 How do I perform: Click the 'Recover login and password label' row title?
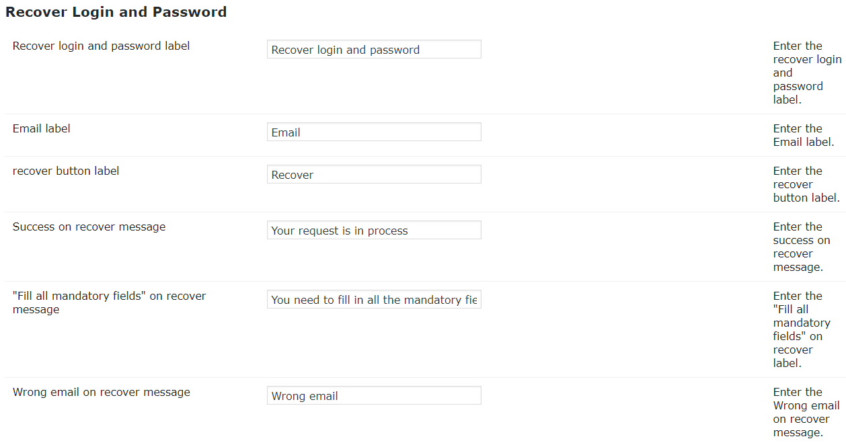pos(101,46)
